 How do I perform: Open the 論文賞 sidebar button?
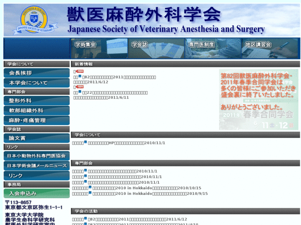(x=36, y=138)
